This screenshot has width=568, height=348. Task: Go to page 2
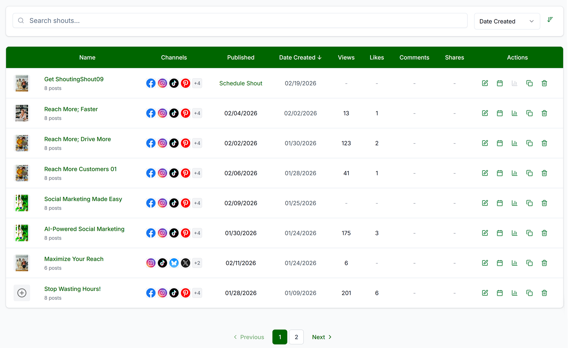(296, 337)
